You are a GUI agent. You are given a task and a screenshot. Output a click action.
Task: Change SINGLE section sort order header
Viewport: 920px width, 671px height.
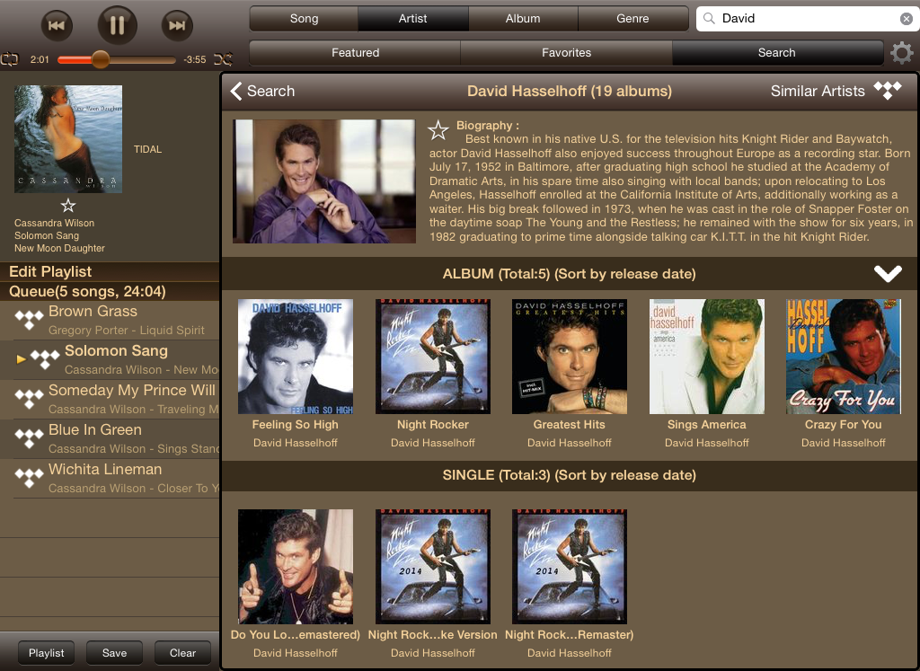click(x=569, y=475)
